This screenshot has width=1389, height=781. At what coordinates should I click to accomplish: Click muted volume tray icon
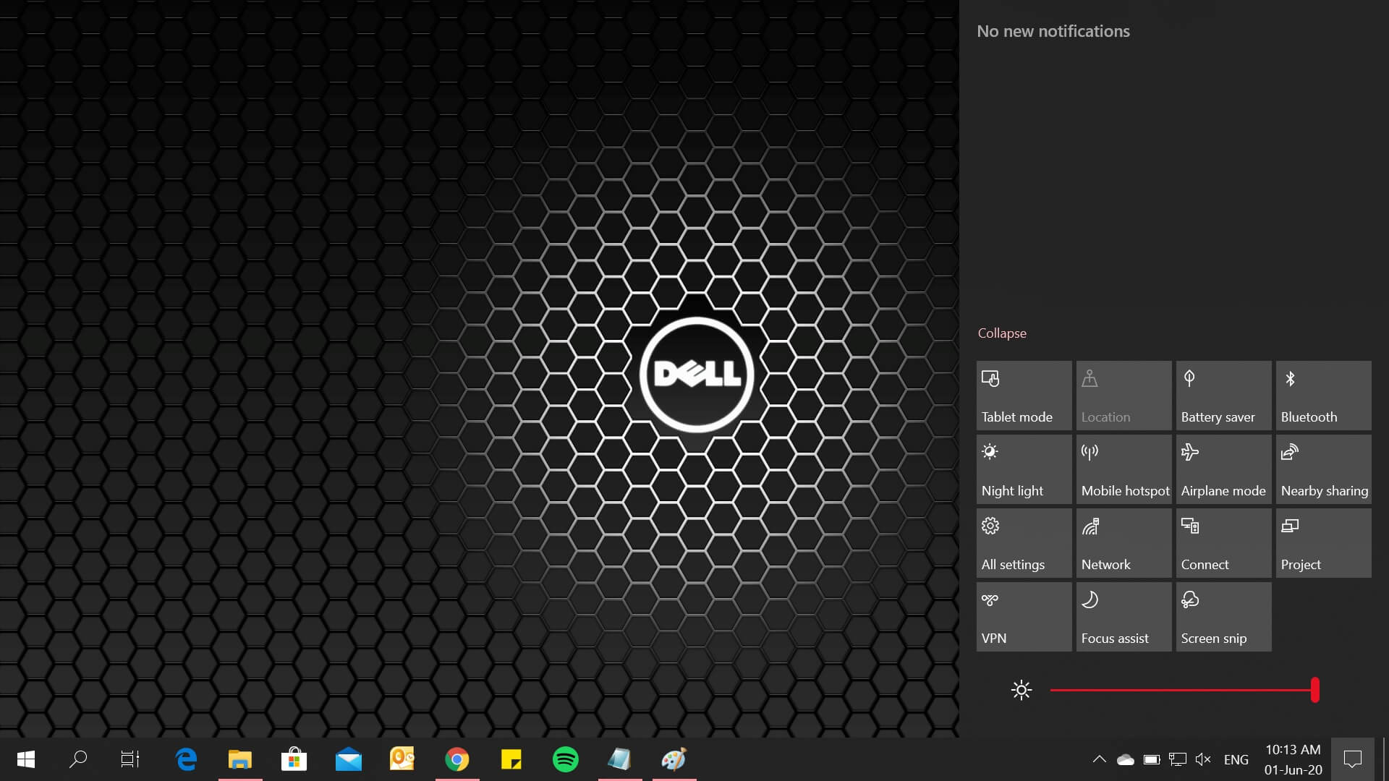[x=1204, y=759]
